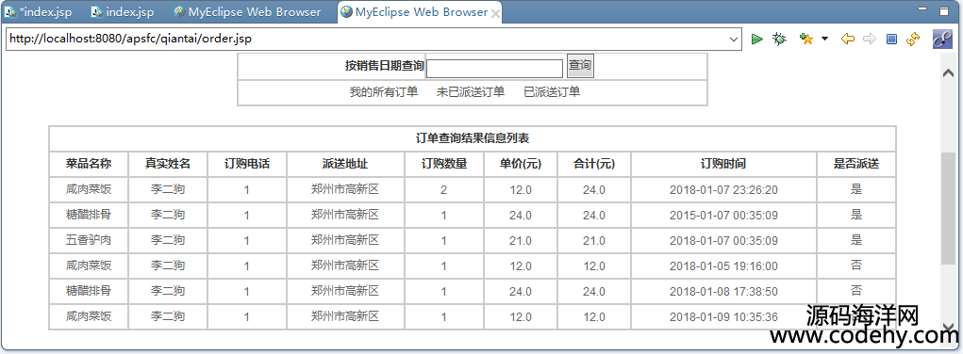The width and height of the screenshot is (963, 354).
Task: Click the 是否派送 column header
Action: tap(856, 164)
